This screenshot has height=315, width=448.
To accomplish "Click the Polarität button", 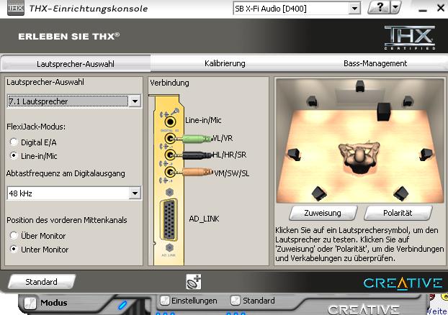I will tap(398, 213).
